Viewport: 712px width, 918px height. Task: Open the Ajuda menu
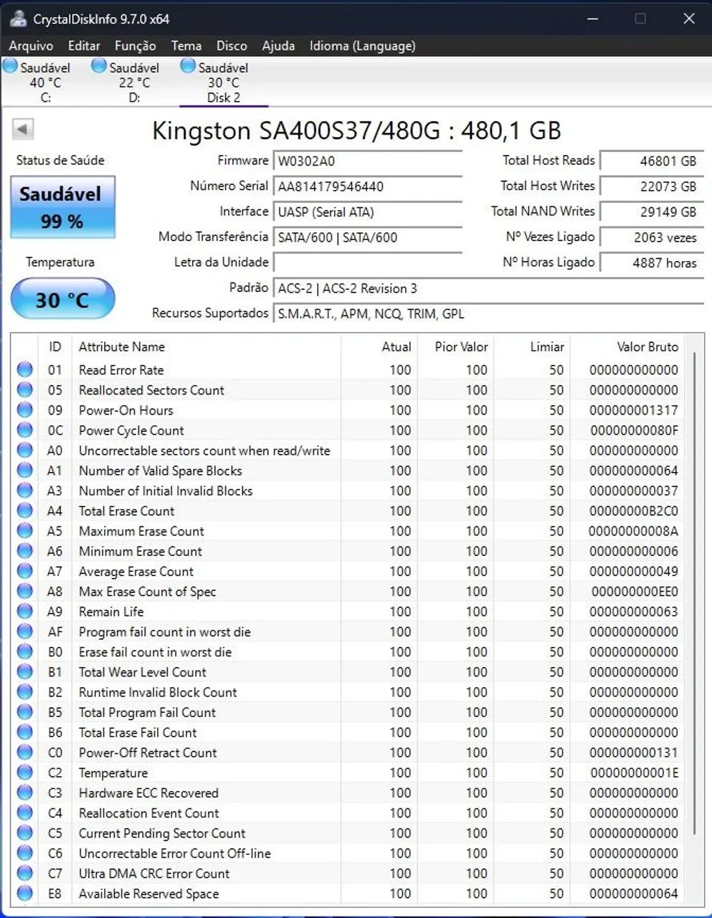(x=278, y=46)
